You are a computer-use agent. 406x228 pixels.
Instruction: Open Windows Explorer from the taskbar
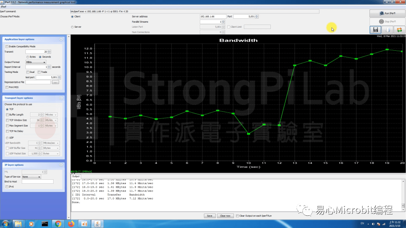18,224
